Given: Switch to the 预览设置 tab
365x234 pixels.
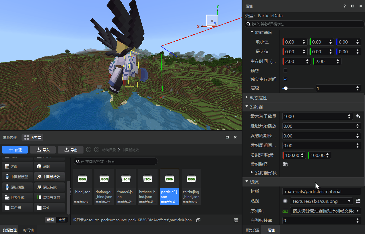Looking at the screenshot, I should (x=253, y=230).
